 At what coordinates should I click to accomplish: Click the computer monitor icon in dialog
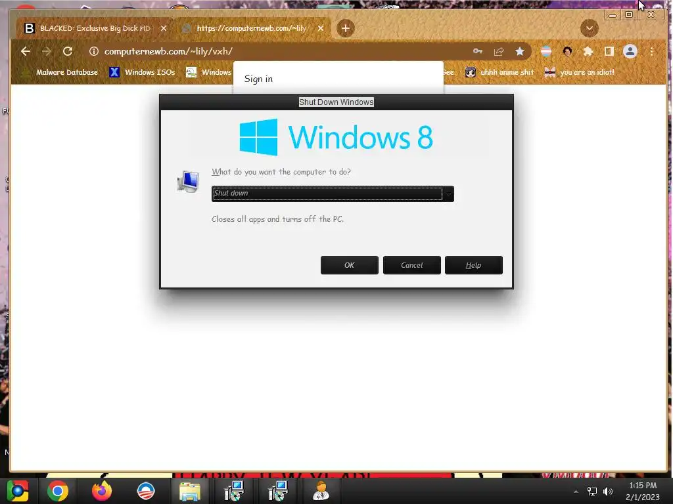(x=189, y=182)
